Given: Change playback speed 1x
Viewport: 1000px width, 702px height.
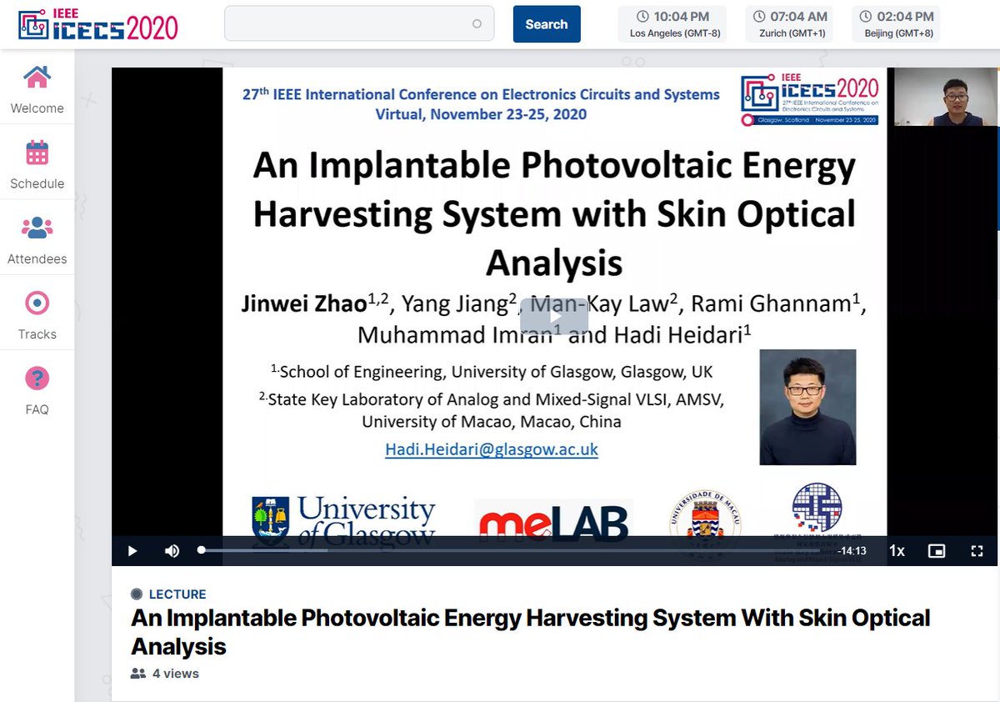Looking at the screenshot, I should [897, 550].
